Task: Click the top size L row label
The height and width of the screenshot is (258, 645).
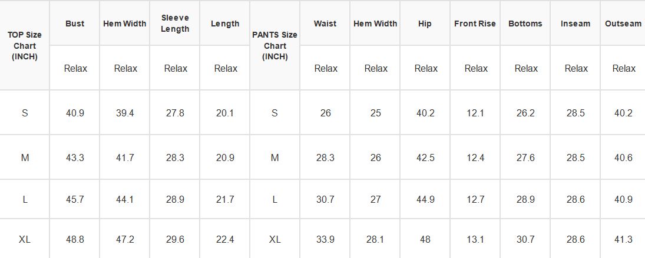Action: [25, 199]
